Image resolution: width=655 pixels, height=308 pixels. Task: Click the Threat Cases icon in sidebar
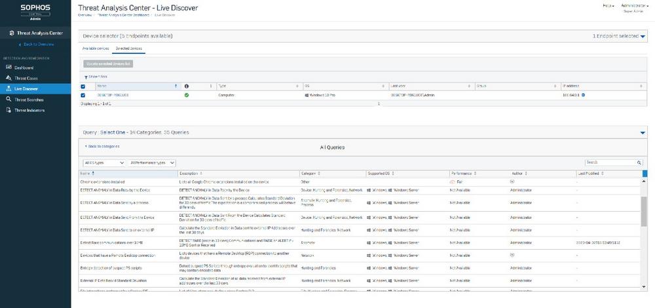[9, 78]
